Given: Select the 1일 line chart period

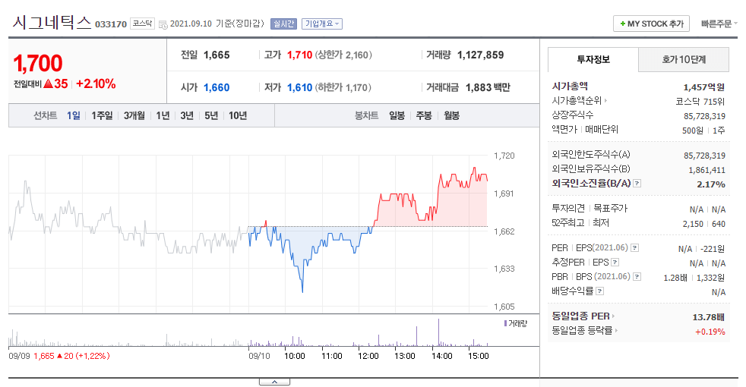Looking at the screenshot, I should point(73,115).
